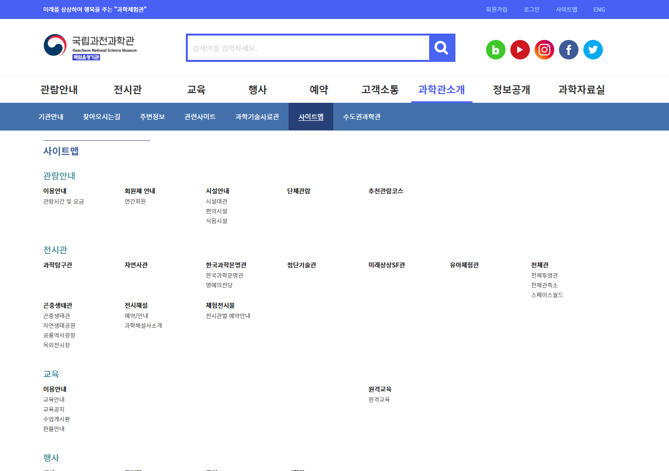
Task: Open the Naver Band social icon
Action: [495, 50]
